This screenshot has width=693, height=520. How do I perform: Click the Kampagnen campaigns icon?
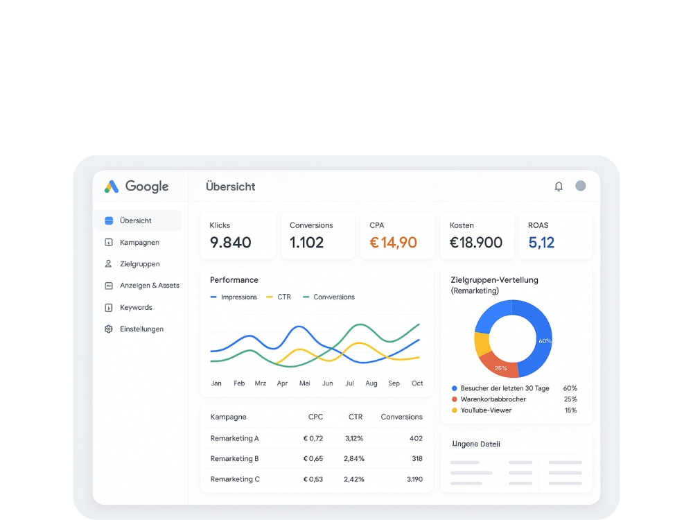[x=108, y=242]
